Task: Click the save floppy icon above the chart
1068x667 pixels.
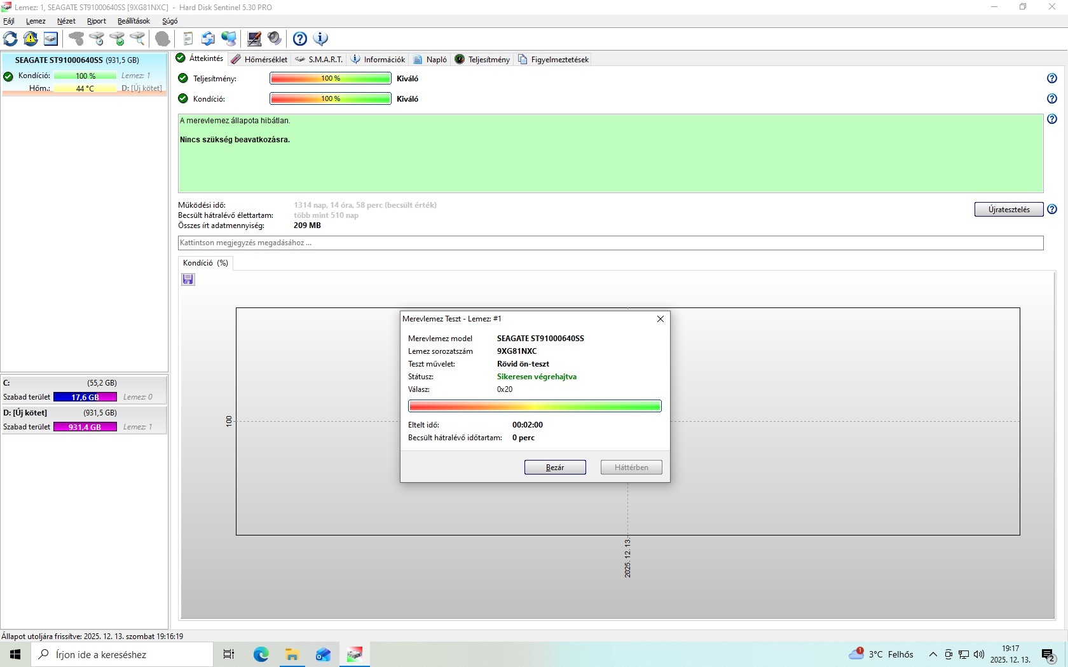Action: pyautogui.click(x=188, y=280)
